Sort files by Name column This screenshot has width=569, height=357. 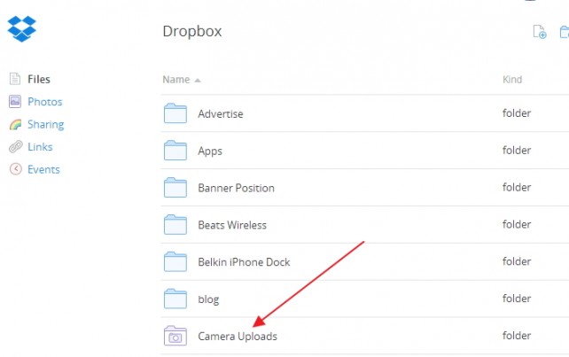[176, 80]
